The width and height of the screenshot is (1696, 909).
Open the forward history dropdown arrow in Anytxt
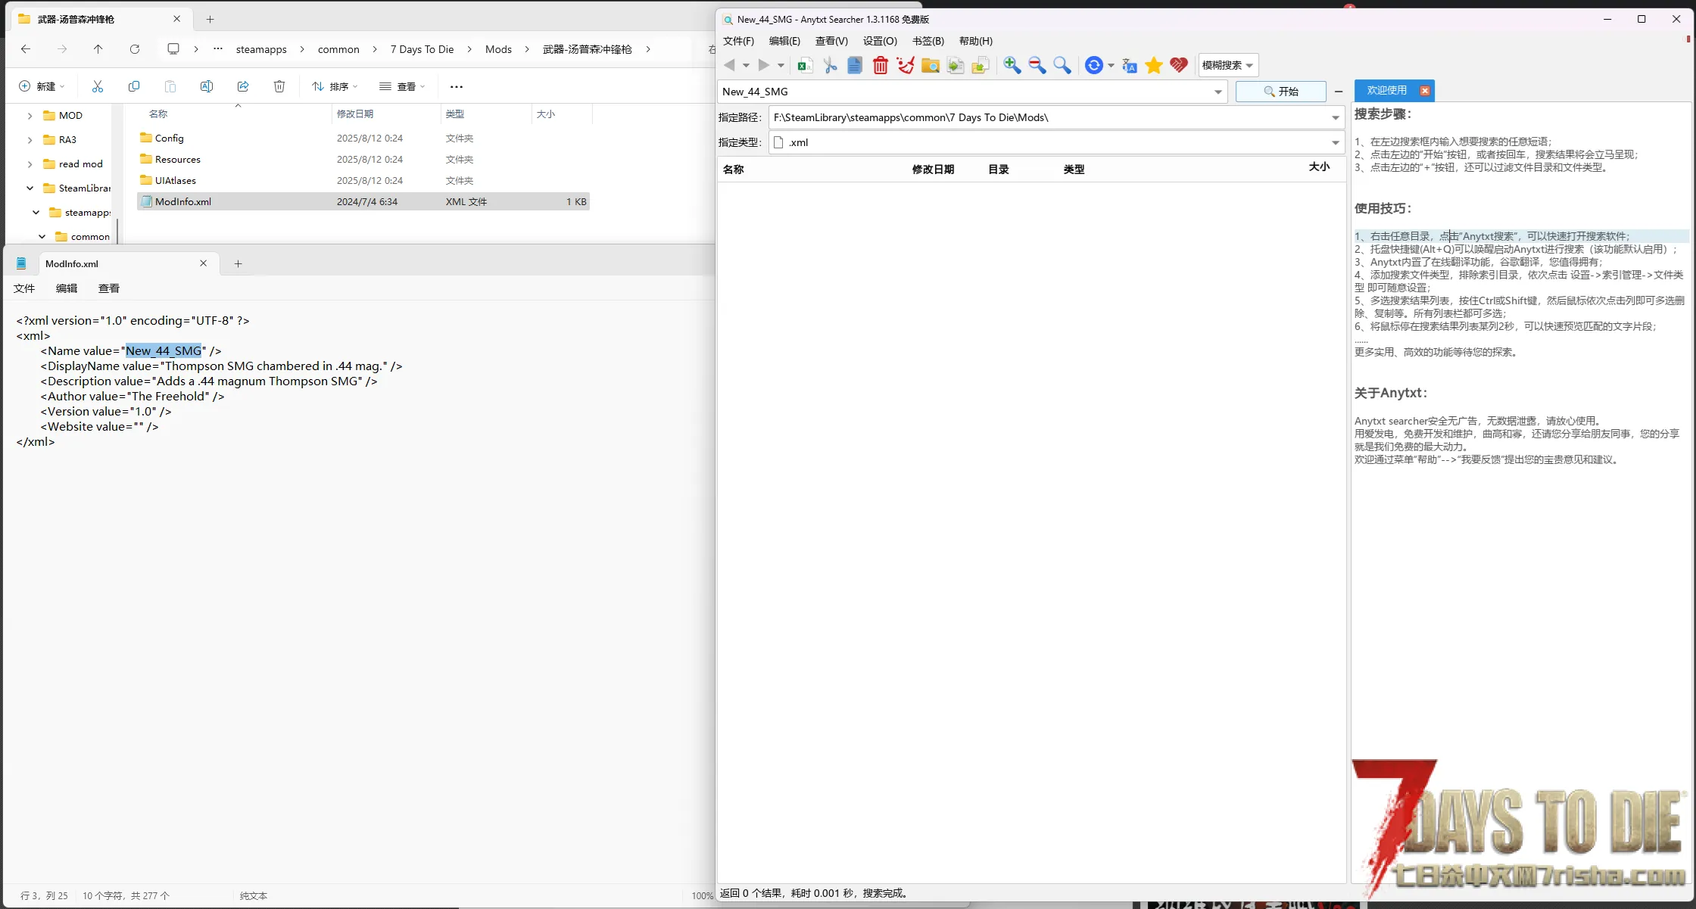781,66
